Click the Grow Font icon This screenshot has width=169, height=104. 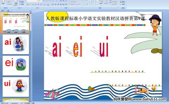[44, 1]
